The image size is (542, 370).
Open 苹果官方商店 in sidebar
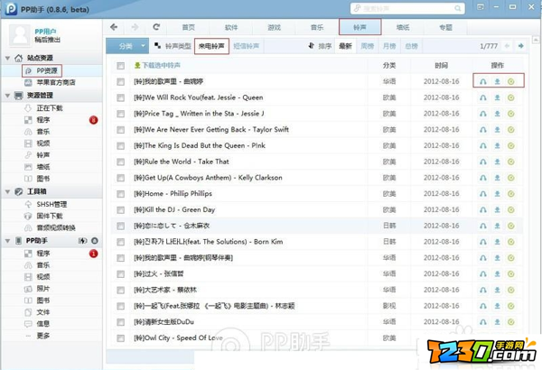pyautogui.click(x=56, y=82)
